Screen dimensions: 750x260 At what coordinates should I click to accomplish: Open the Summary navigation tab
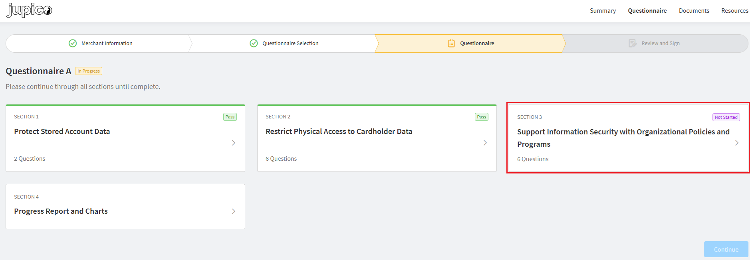pos(603,11)
